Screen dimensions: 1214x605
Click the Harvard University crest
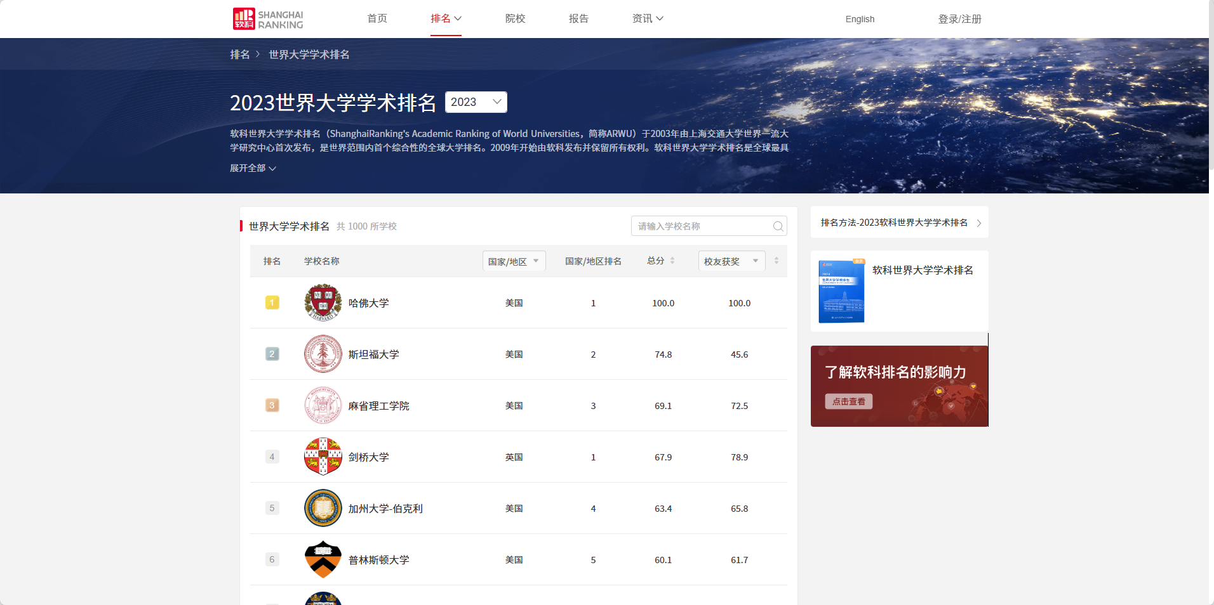pos(323,302)
